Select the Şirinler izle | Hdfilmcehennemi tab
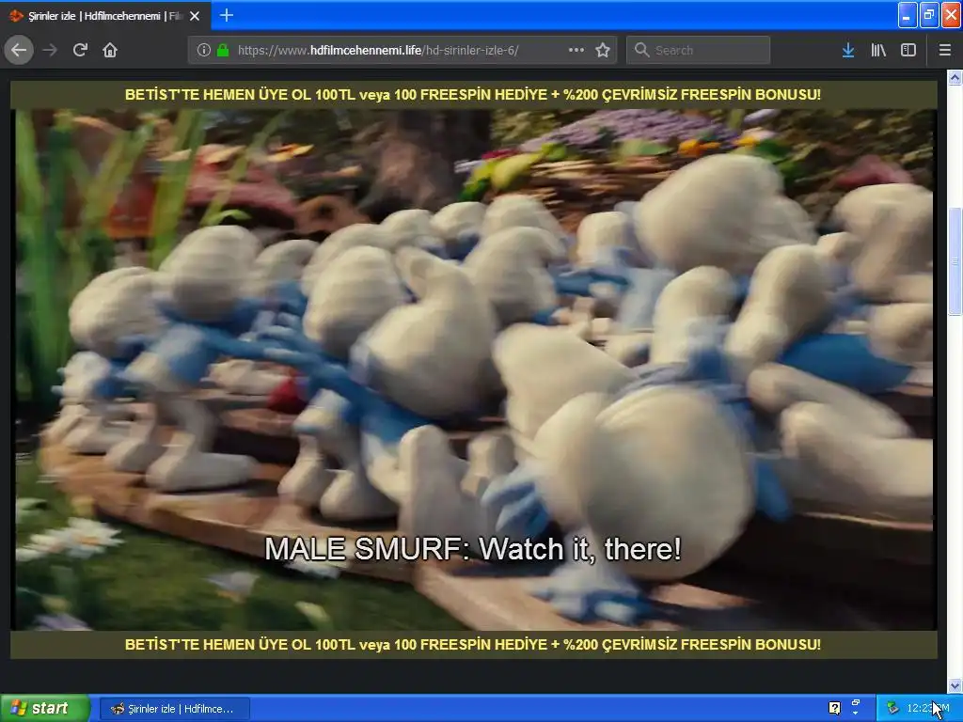The width and height of the screenshot is (963, 722). (x=105, y=16)
